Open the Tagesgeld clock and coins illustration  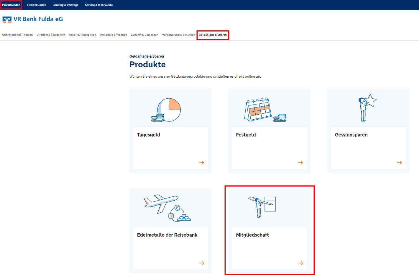(x=166, y=110)
